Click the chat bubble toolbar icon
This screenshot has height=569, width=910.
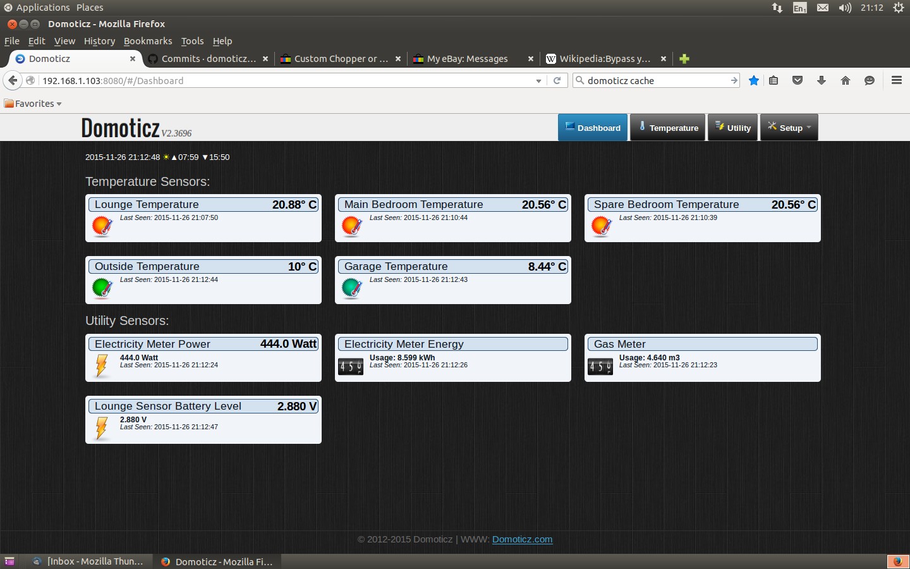870,80
